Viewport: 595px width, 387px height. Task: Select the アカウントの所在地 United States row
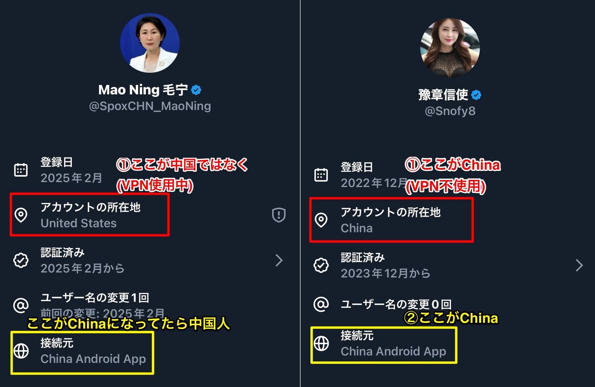150,215
